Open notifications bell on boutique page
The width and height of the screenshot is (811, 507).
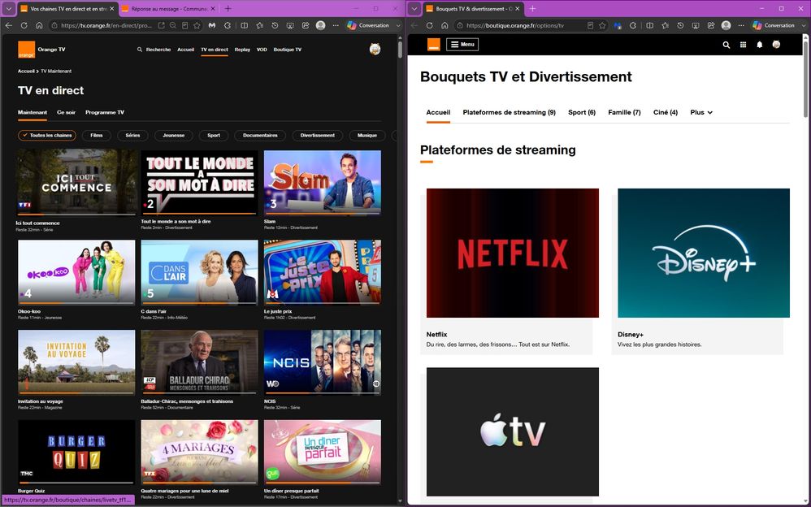click(x=759, y=45)
